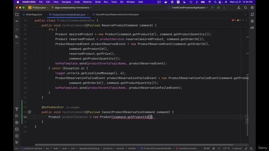The image size is (269, 151).
Task: Click handleCommand breadcrumb in status bar
Action: (187, 148)
